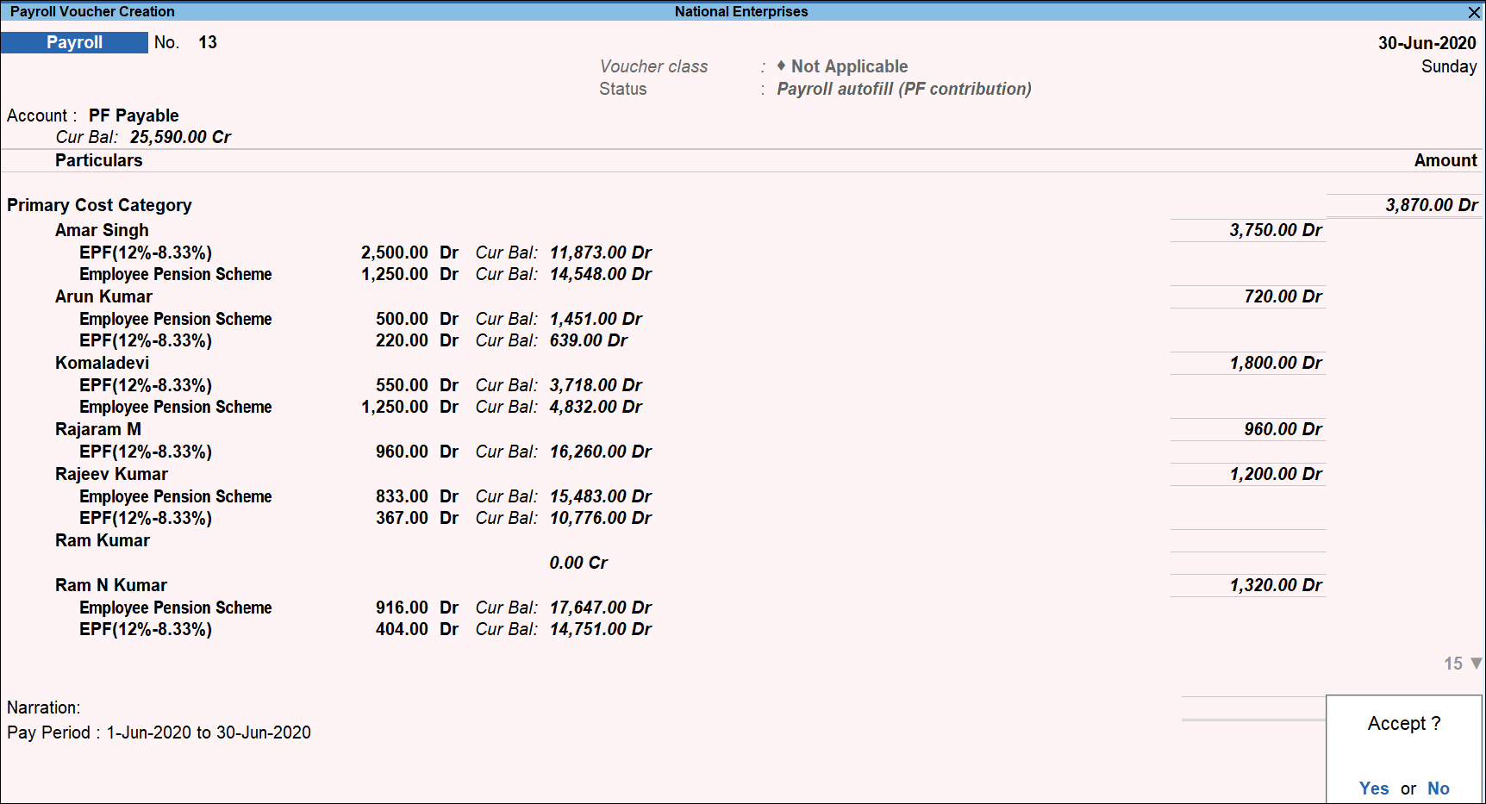Select employee Komaladevi entry
This screenshot has height=804, width=1486.
(x=101, y=363)
